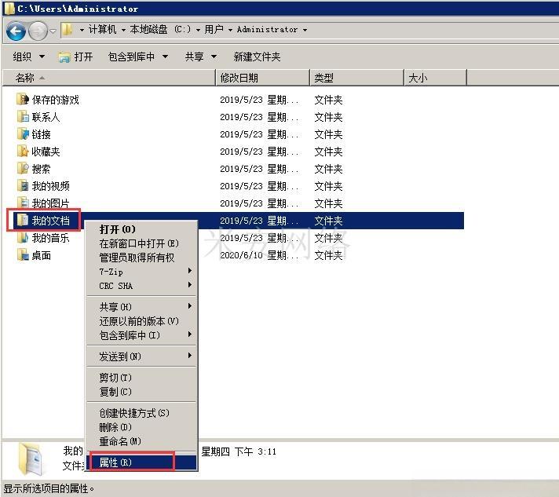Open the 包含到库中 toolbar dropdown
The image size is (559, 497).
point(138,57)
